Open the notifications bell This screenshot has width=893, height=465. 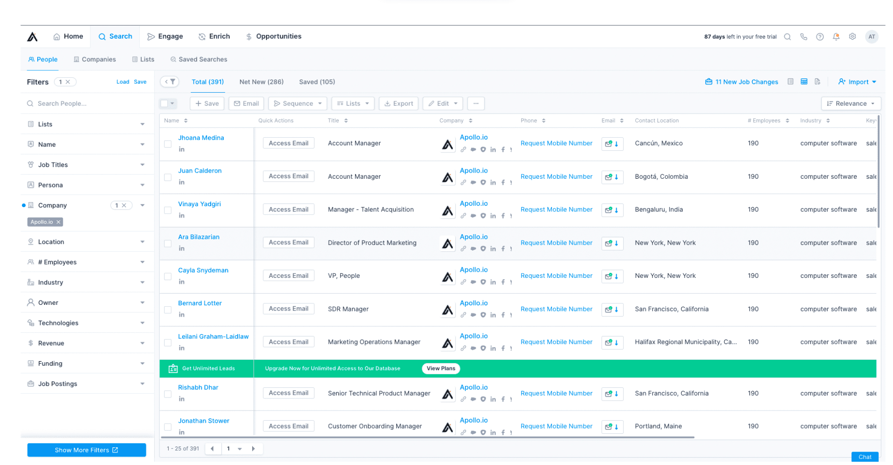[x=836, y=37]
